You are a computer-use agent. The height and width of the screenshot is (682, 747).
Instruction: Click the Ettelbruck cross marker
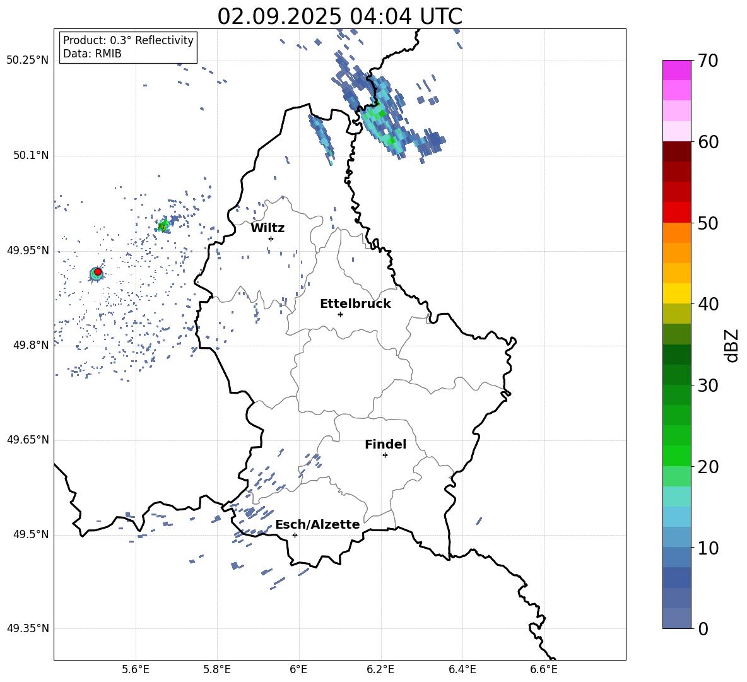pyautogui.click(x=340, y=314)
